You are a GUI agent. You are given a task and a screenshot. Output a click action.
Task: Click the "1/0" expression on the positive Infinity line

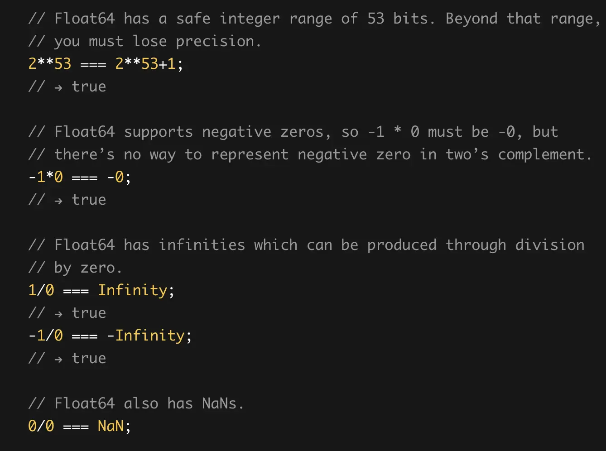pos(41,290)
